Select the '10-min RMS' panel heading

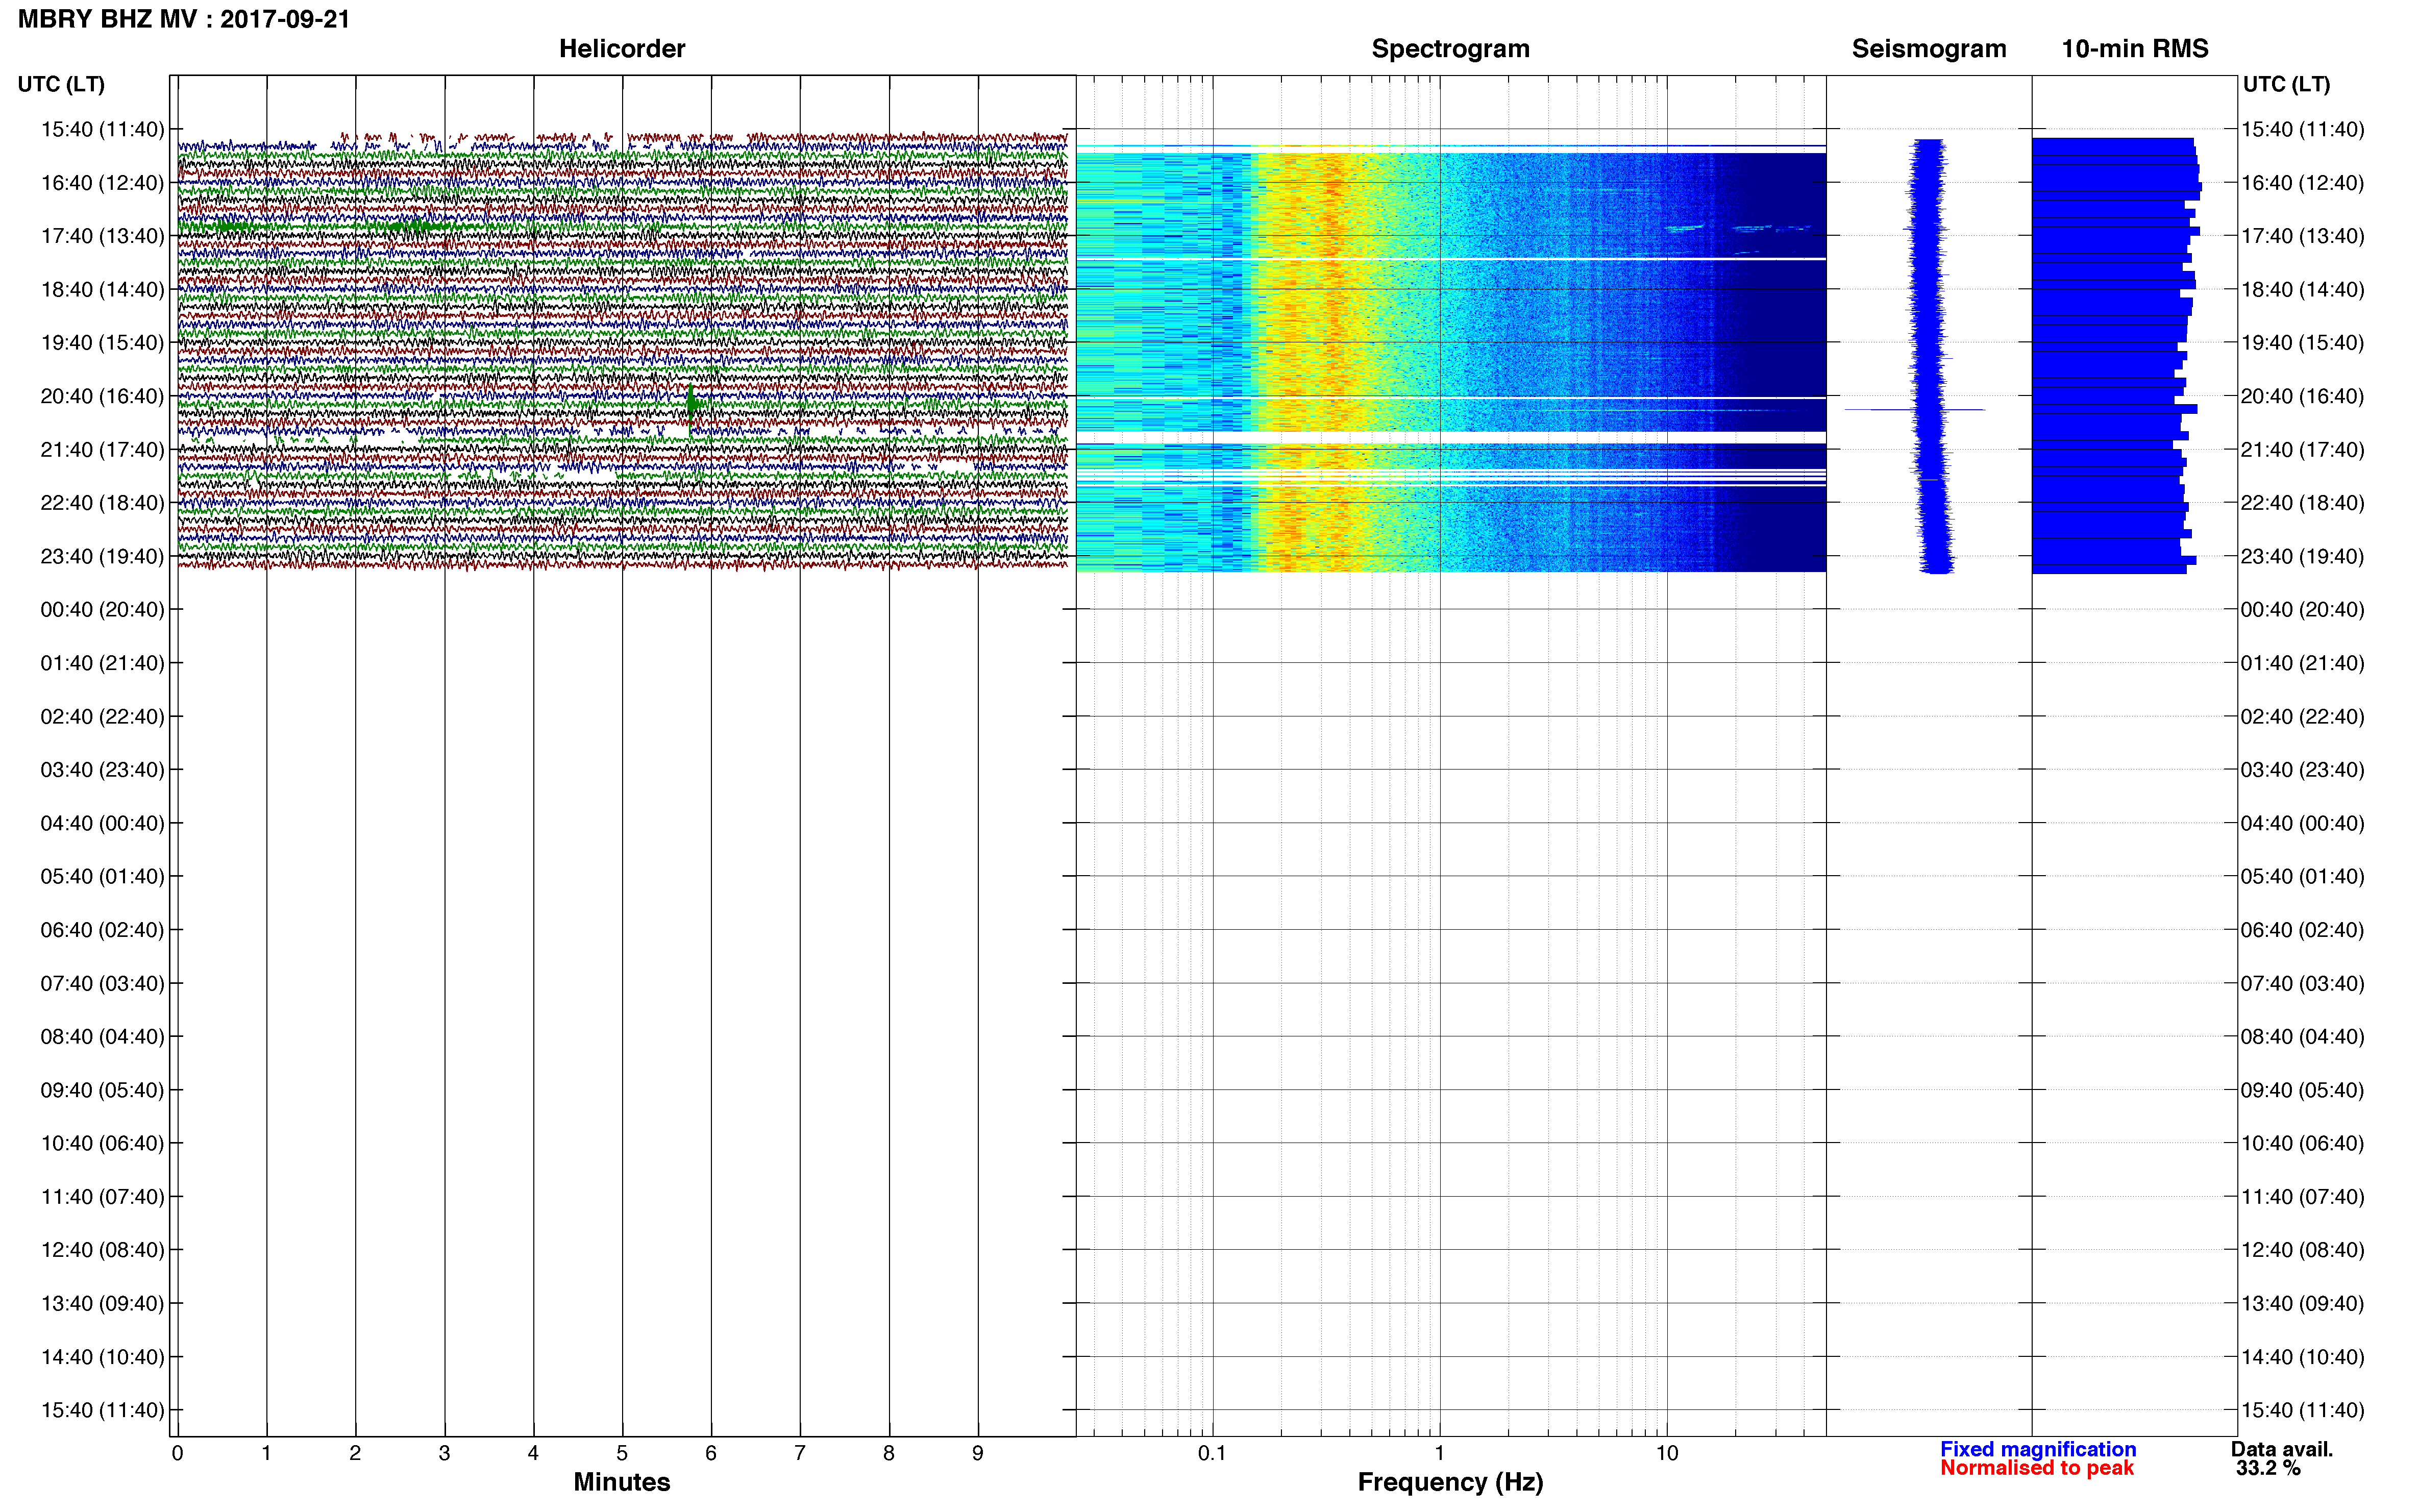pos(2134,49)
